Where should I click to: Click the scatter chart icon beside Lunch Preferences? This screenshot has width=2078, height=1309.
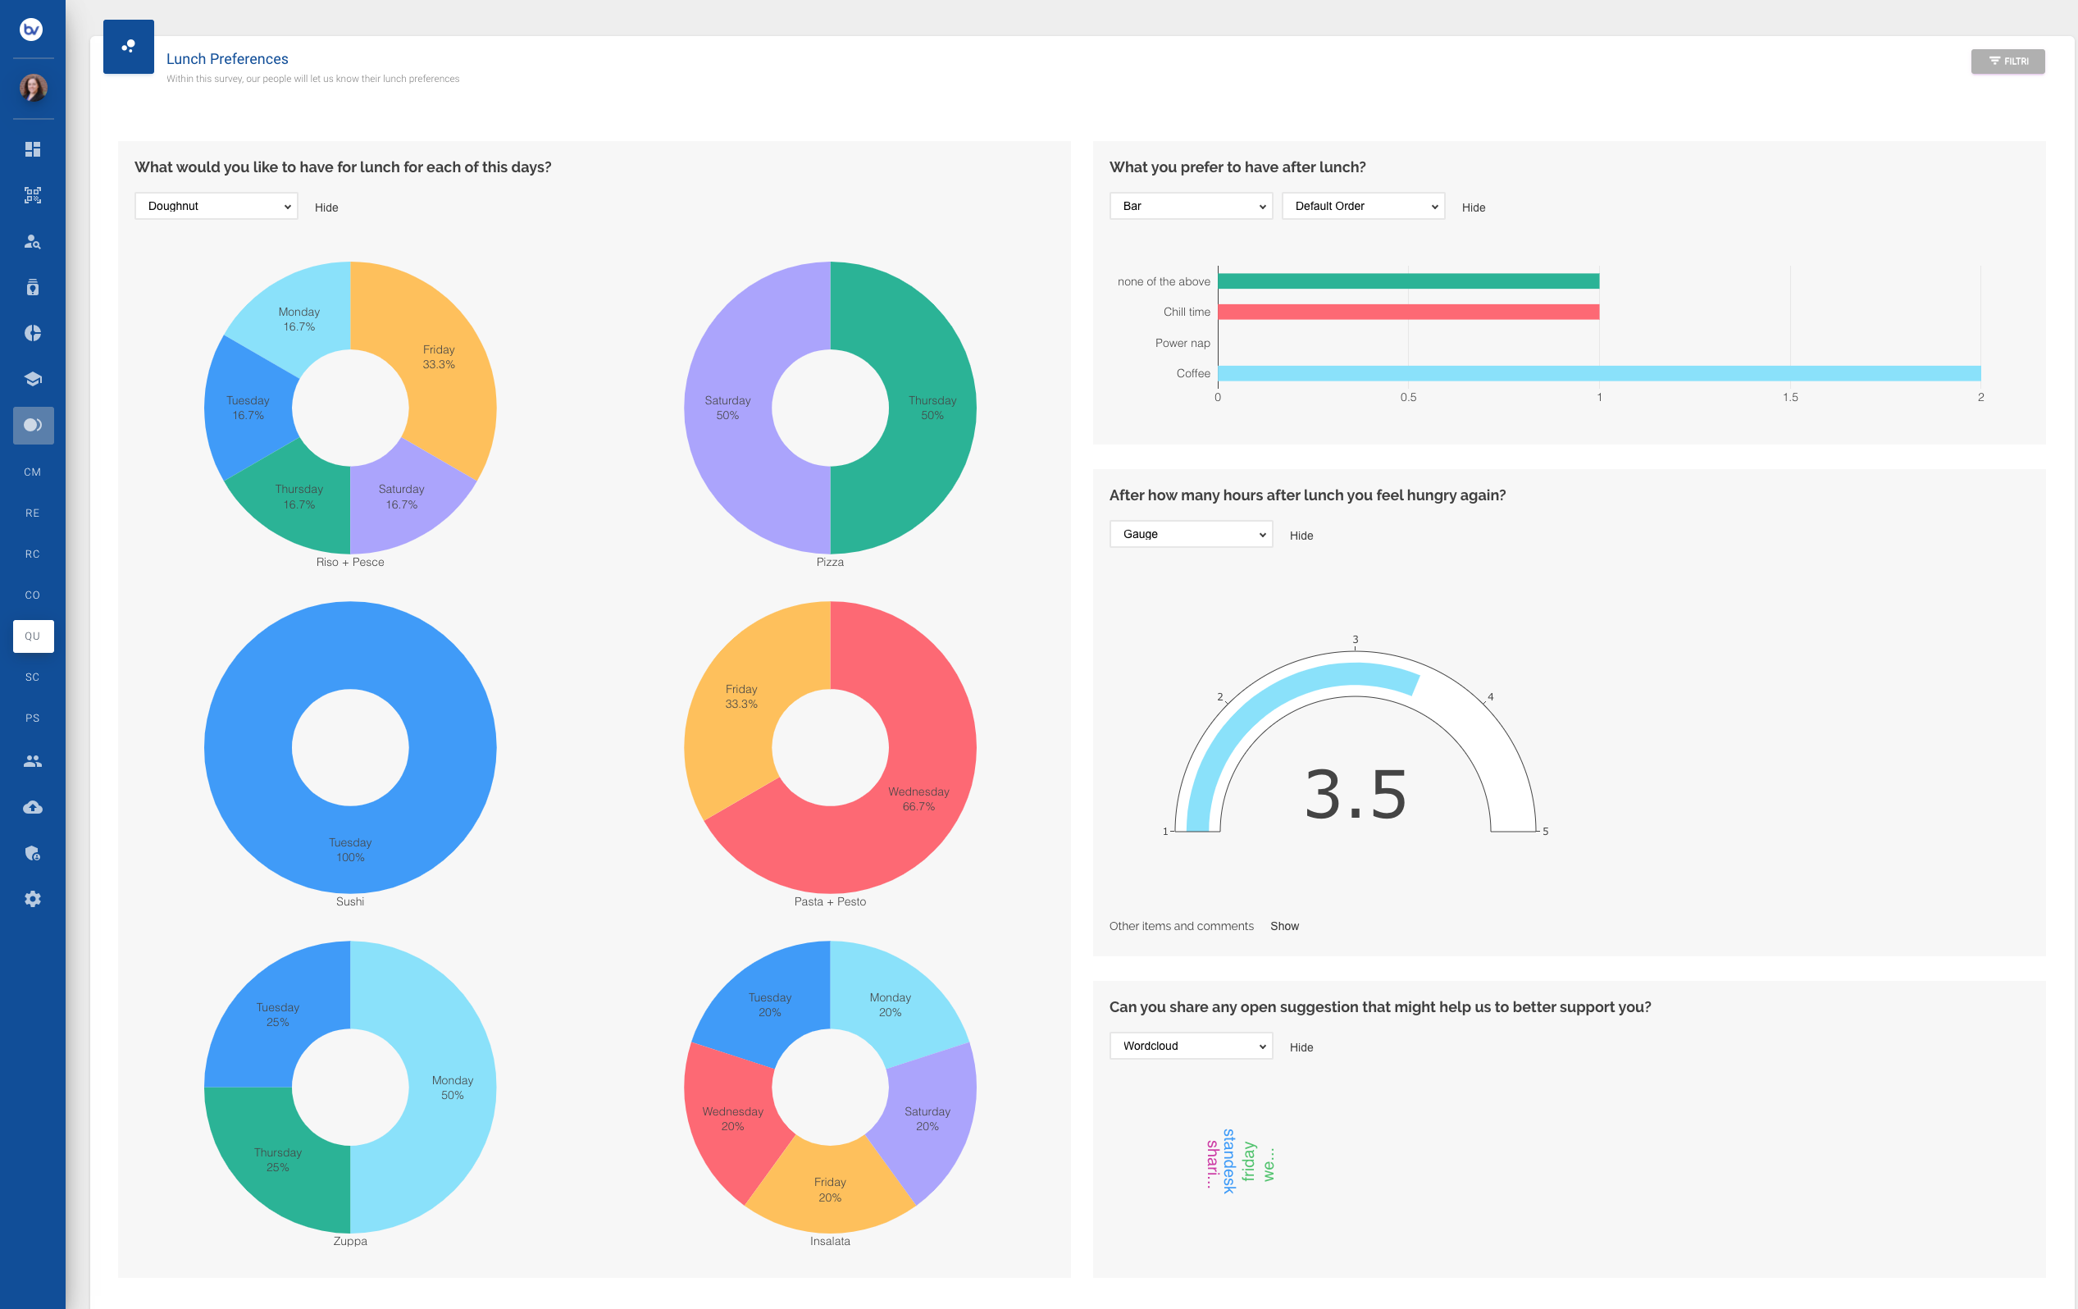coord(128,46)
